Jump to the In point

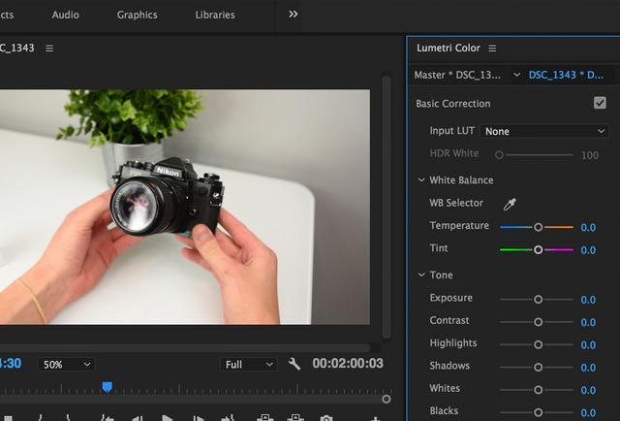point(107,418)
